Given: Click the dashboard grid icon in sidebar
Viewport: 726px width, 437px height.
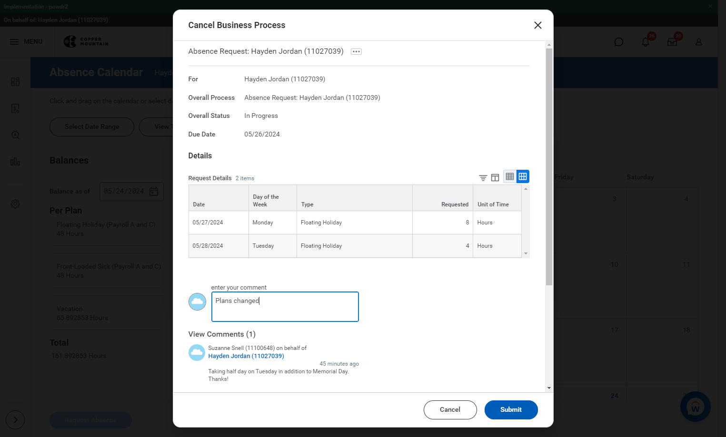Looking at the screenshot, I should (x=15, y=82).
